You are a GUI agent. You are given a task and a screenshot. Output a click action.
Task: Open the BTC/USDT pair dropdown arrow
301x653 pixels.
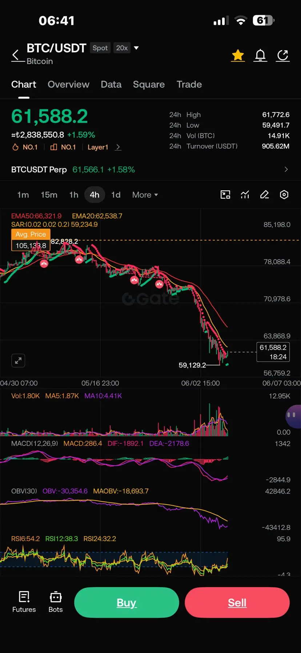136,48
